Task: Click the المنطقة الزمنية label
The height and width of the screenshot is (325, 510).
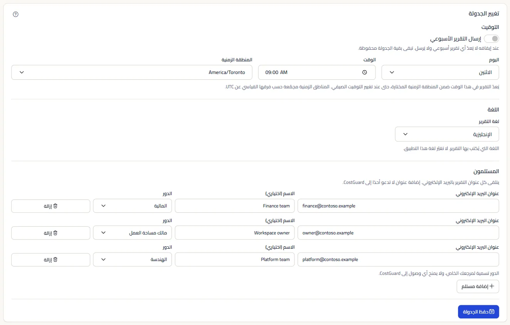Action: tap(237, 60)
